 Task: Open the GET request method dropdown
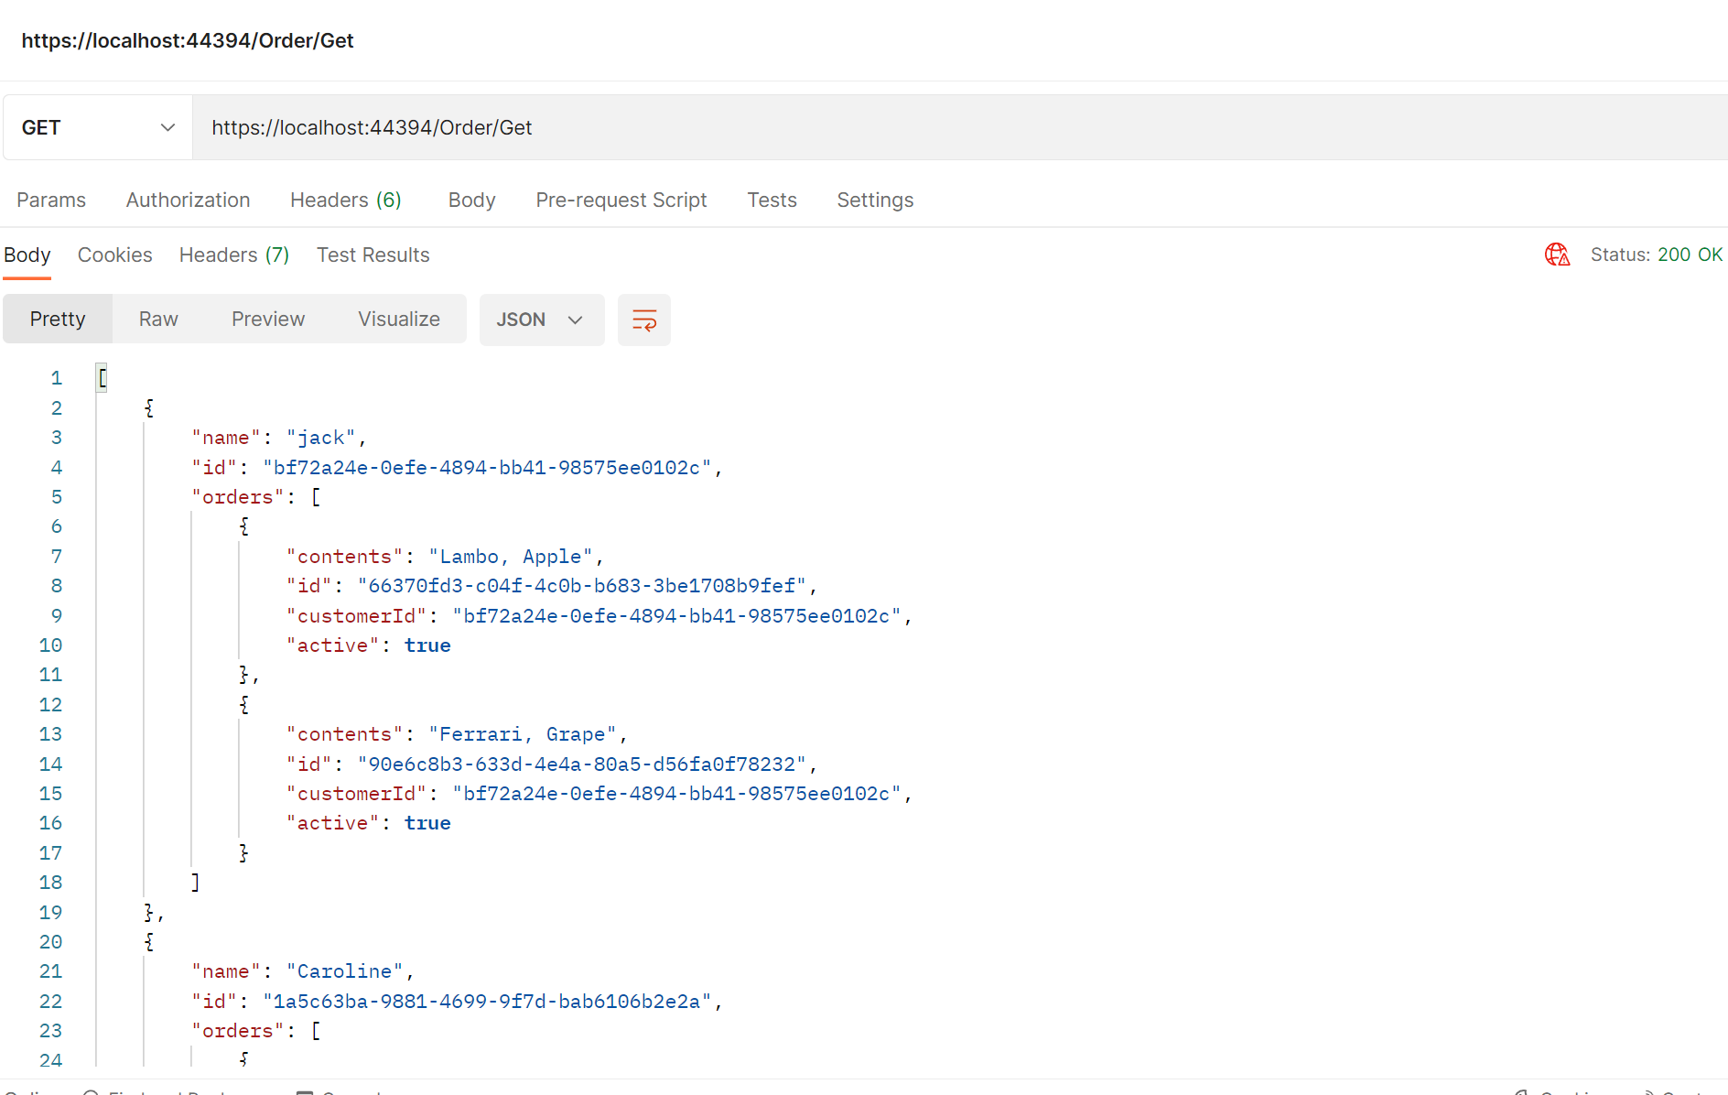click(x=96, y=127)
